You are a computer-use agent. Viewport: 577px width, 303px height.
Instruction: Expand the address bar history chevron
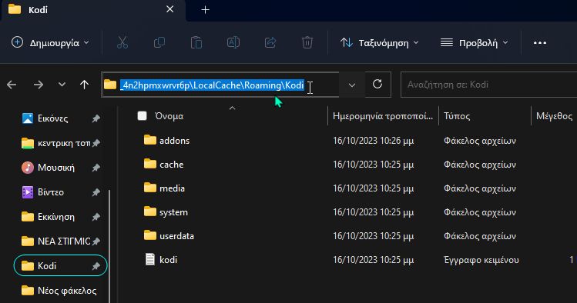[352, 85]
